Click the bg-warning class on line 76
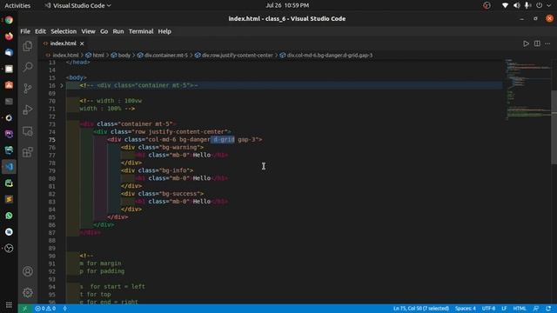This screenshot has height=313, width=557. pyautogui.click(x=180, y=147)
